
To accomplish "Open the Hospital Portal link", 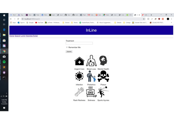I will click(x=32, y=36).
